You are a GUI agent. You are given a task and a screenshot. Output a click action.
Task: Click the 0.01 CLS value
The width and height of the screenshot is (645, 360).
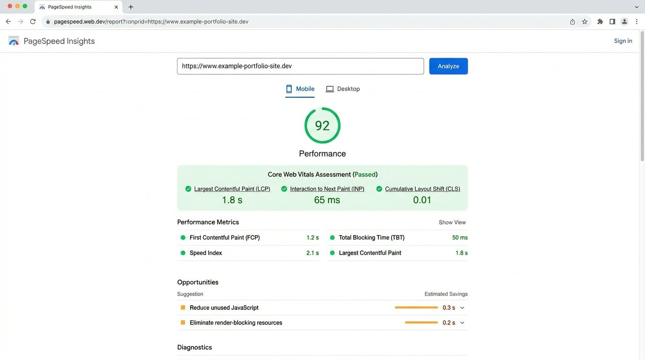[x=422, y=200]
